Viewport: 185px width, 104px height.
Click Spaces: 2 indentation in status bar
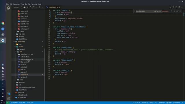pyautogui.click(x=145, y=103)
